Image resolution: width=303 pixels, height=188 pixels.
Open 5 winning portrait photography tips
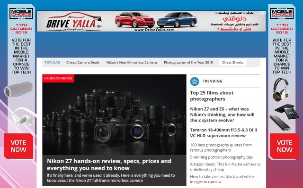[222, 157]
